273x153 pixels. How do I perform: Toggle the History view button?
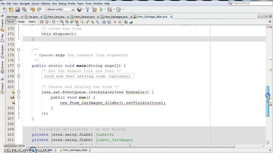click(x=32, y=22)
